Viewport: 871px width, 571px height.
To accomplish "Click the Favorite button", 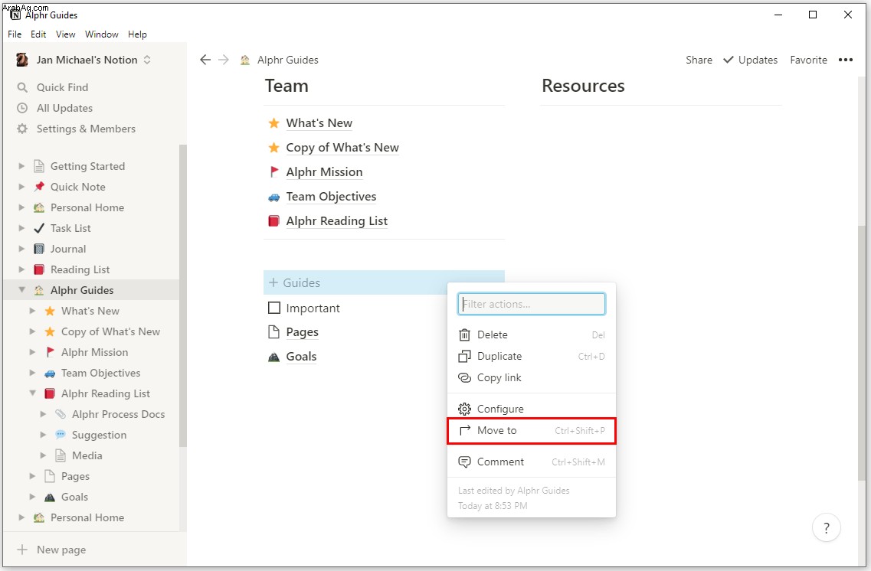I will [x=808, y=60].
